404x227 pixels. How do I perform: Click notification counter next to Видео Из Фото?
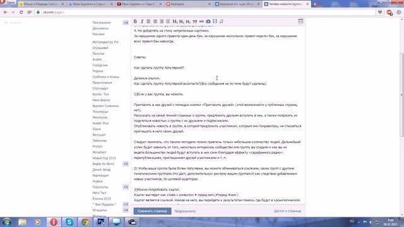click(x=126, y=164)
